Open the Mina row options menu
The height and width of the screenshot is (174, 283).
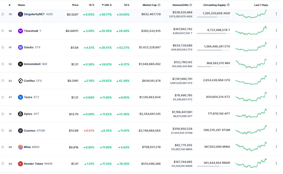[276, 147]
